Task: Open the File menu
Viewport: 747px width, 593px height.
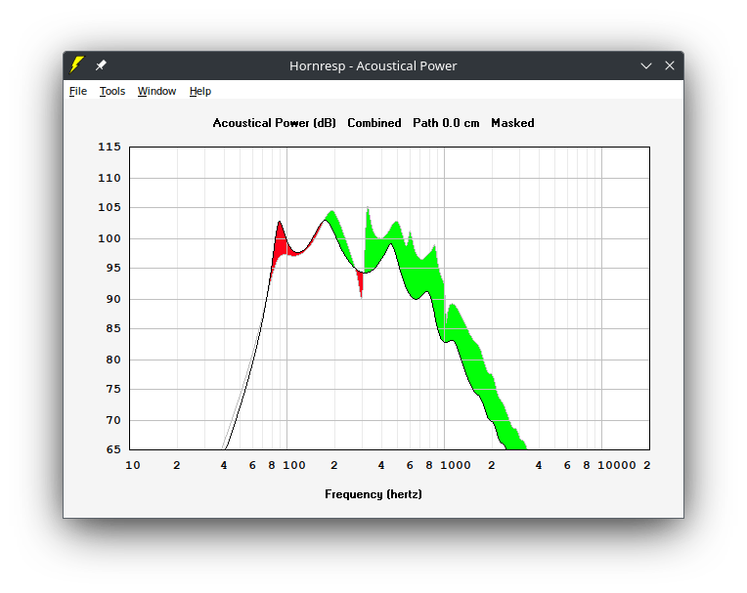Action: [78, 91]
